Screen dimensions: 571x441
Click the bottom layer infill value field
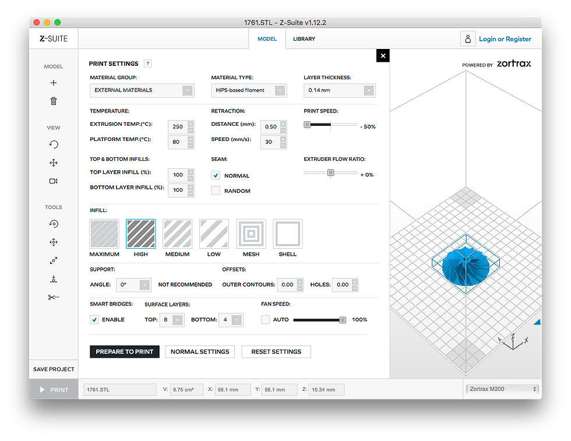pyautogui.click(x=178, y=190)
